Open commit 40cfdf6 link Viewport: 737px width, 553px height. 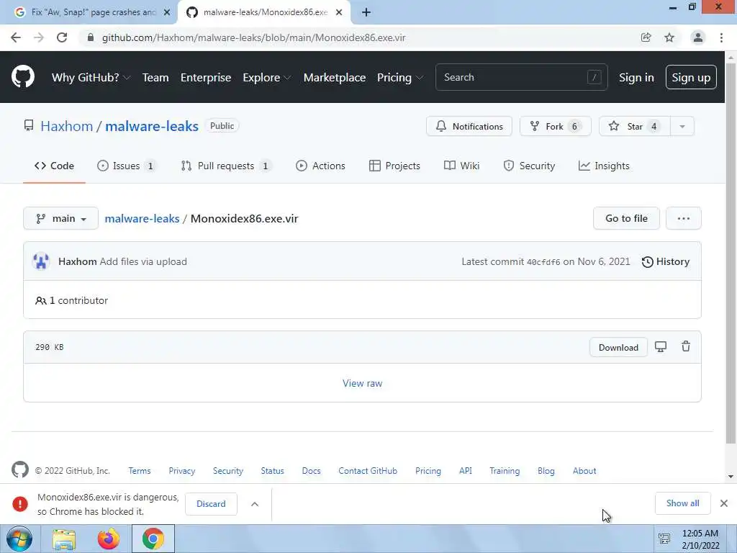coord(543,262)
